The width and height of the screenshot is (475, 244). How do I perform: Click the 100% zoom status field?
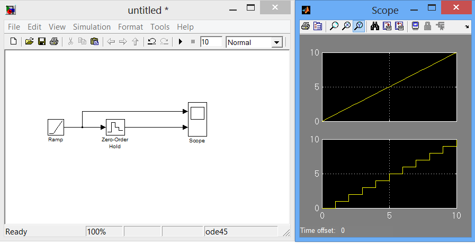click(104, 232)
